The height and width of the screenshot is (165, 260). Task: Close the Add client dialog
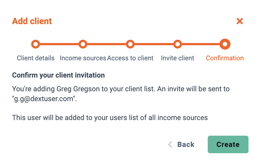[x=239, y=21]
